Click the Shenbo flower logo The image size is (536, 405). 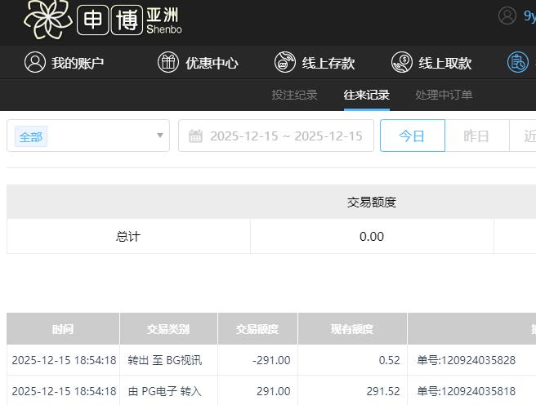[x=48, y=18]
